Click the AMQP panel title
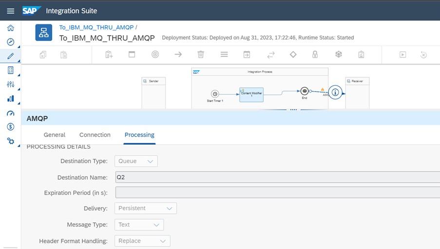The width and height of the screenshot is (440, 249). coord(37,118)
